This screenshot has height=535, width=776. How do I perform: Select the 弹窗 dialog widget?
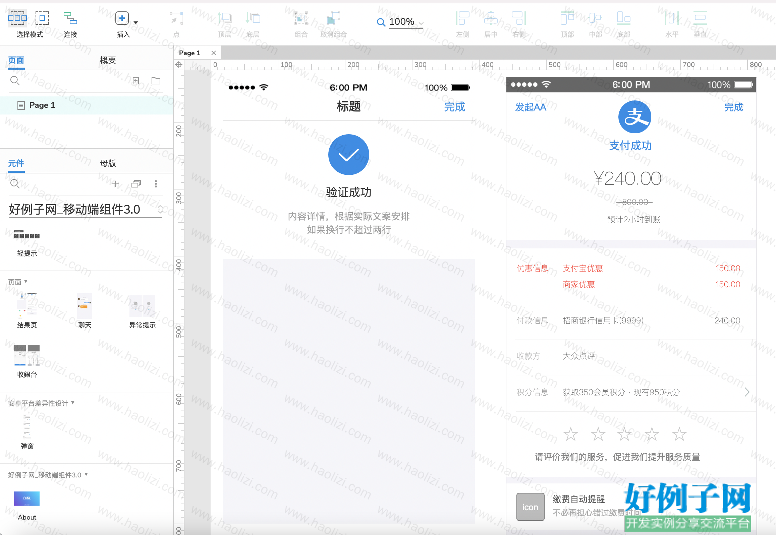tap(27, 432)
